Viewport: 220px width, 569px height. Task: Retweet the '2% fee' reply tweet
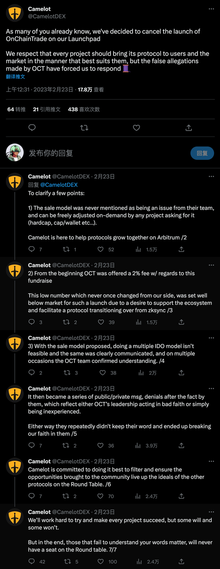(66, 322)
